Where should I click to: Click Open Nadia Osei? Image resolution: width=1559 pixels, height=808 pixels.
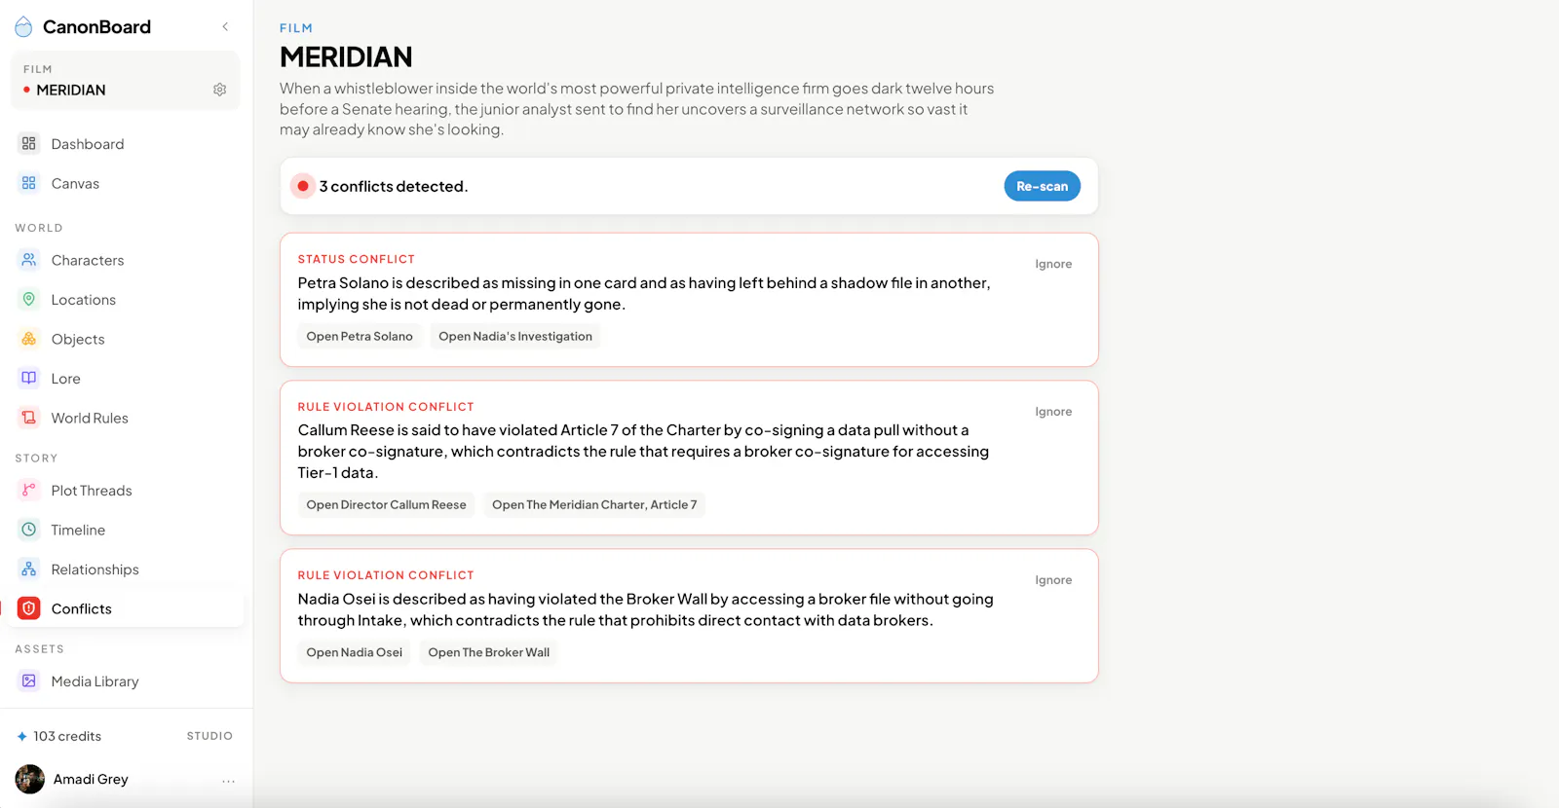pyautogui.click(x=355, y=653)
